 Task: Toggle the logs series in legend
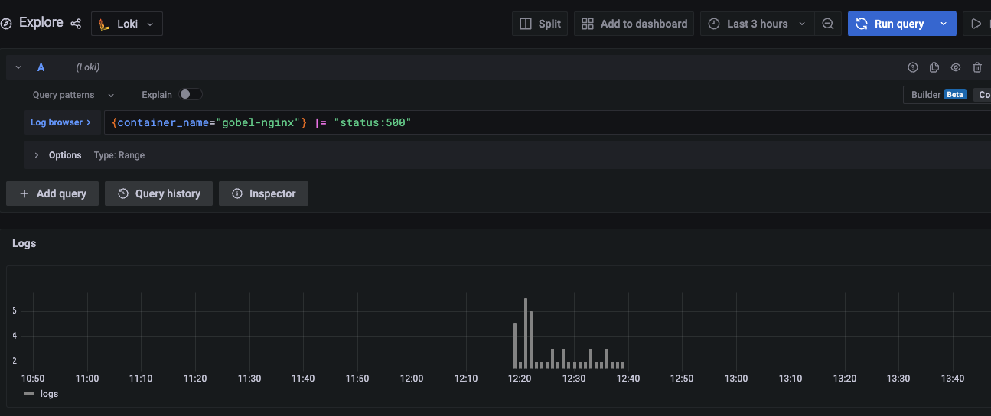pyautogui.click(x=41, y=394)
